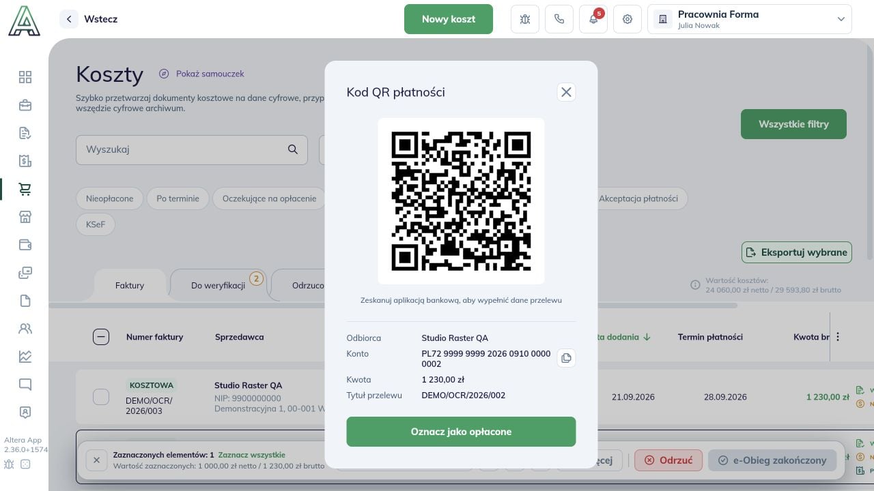Open table column options three-dot menu
This screenshot has height=491, width=874.
click(x=838, y=336)
